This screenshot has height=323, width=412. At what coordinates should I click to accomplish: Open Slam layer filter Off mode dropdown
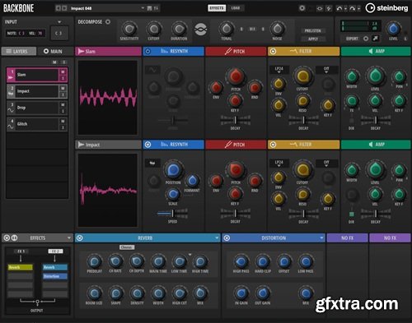coord(326,70)
